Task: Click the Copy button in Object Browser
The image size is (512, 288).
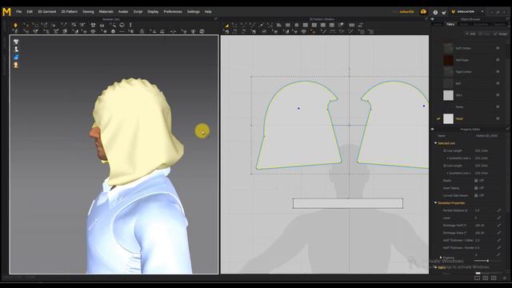Action: 486,34
